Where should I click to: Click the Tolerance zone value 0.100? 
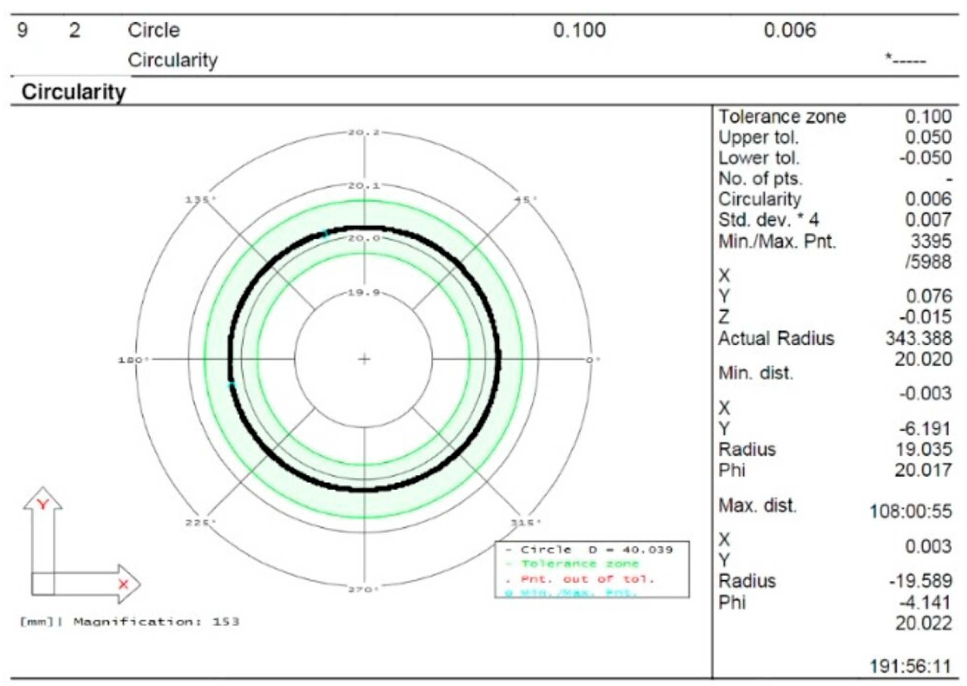tap(928, 117)
